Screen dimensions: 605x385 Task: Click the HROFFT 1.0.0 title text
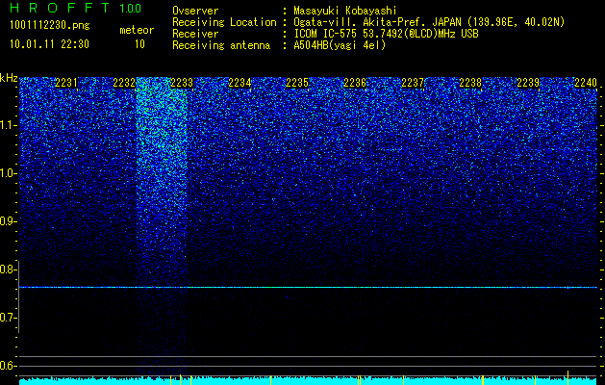coord(76,8)
